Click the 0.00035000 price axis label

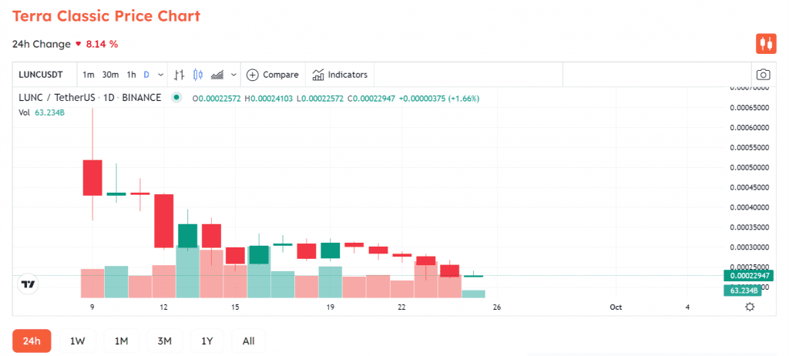tap(749, 227)
